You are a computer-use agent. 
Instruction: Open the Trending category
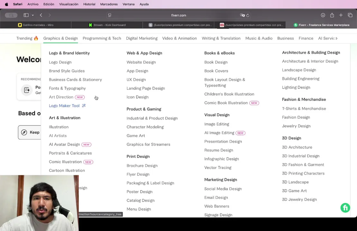[x=27, y=38]
